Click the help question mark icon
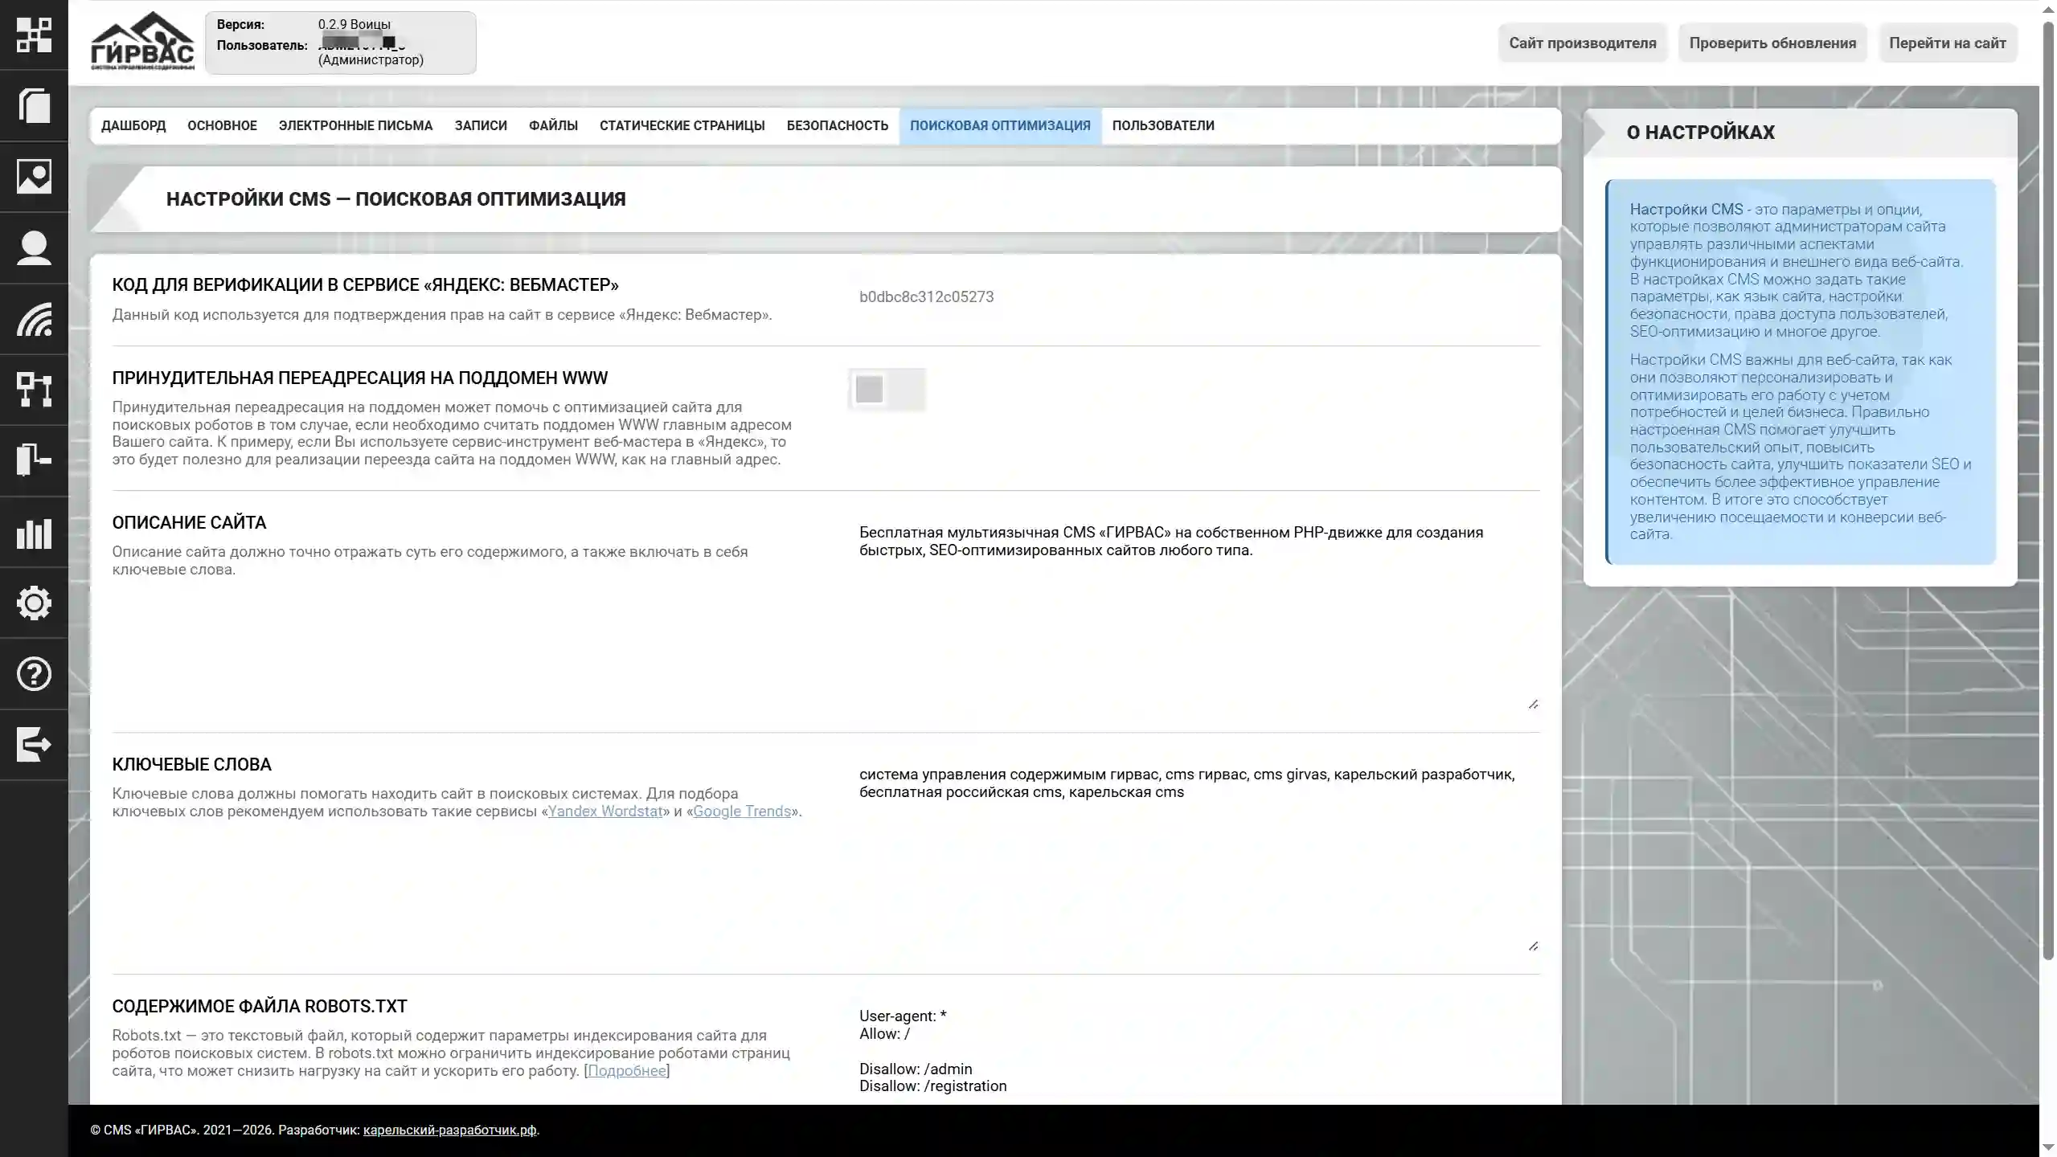Image resolution: width=2057 pixels, height=1157 pixels. (35, 674)
